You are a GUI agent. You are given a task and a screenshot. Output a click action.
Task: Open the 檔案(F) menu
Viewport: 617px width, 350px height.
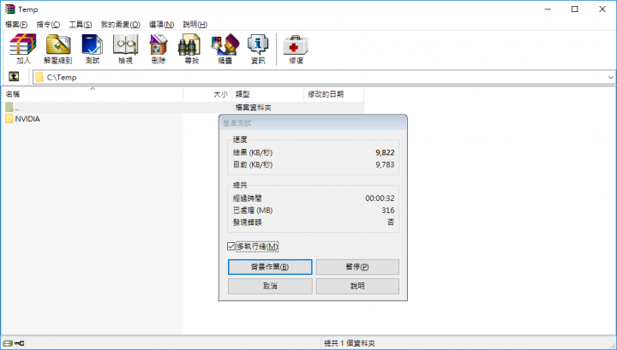tap(16, 24)
